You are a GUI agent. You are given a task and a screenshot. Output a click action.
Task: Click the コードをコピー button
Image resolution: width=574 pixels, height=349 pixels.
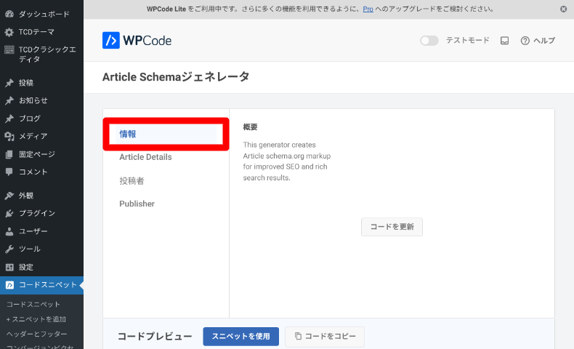pos(325,336)
